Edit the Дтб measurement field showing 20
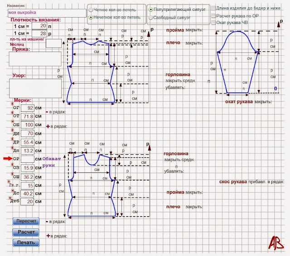This screenshot has width=290, height=256. pyautogui.click(x=28, y=202)
